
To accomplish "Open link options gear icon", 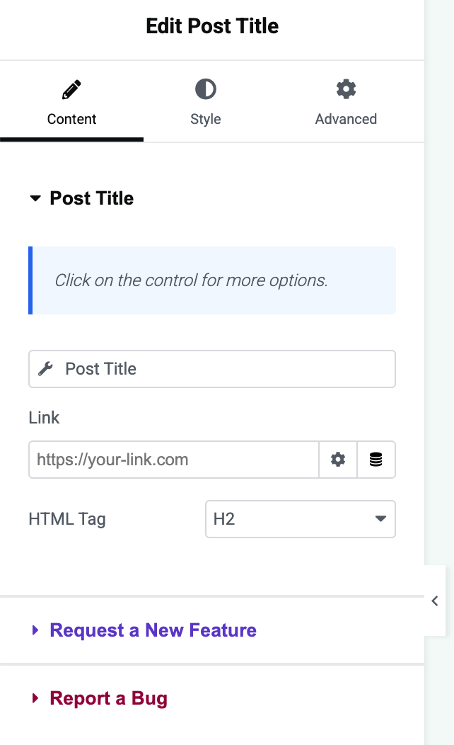I will [x=338, y=460].
